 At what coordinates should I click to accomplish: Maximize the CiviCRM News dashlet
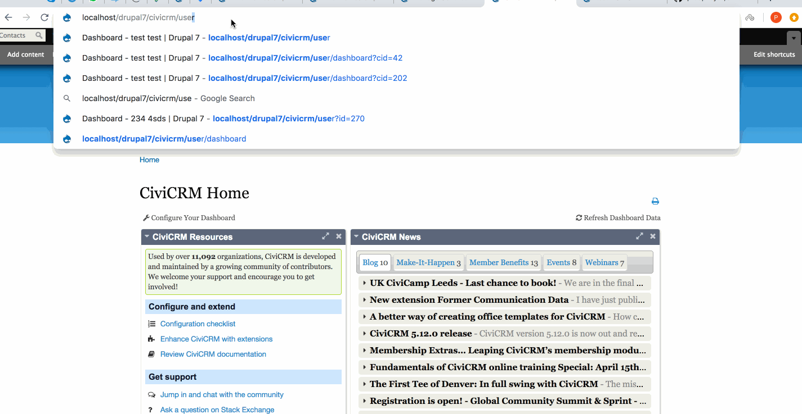click(639, 236)
